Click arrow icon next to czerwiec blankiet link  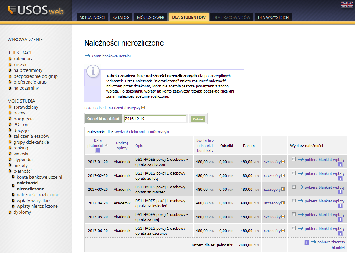tap(301, 228)
